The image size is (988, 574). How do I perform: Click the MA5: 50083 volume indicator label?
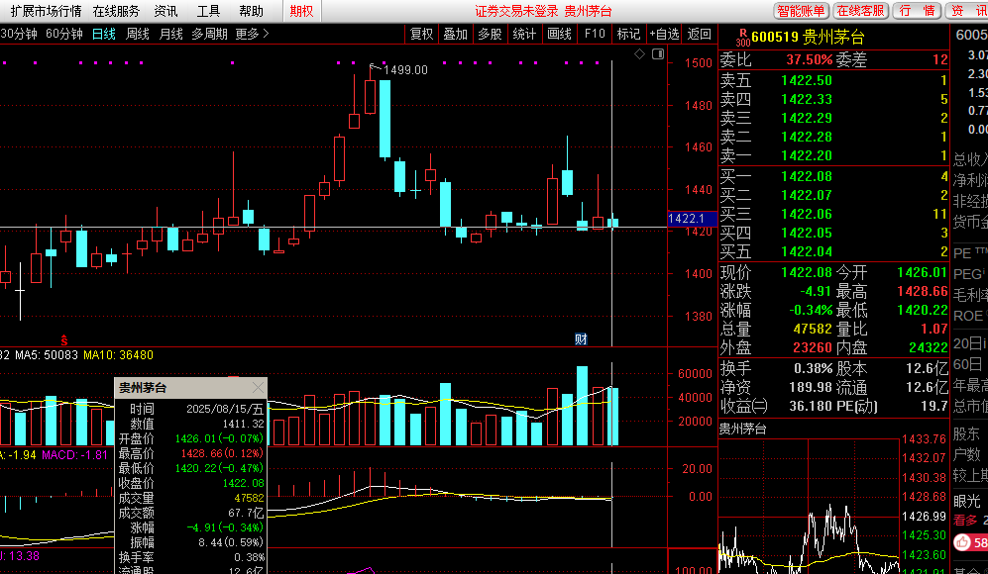[x=46, y=355]
